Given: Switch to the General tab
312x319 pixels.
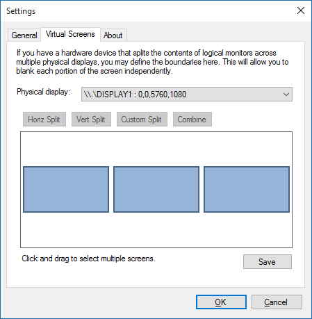Looking at the screenshot, I should (24, 35).
